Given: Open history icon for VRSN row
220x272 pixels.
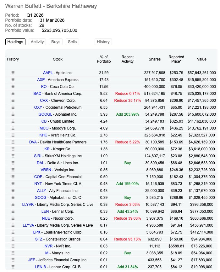Looking at the screenshot, I should tap(13, 170).
